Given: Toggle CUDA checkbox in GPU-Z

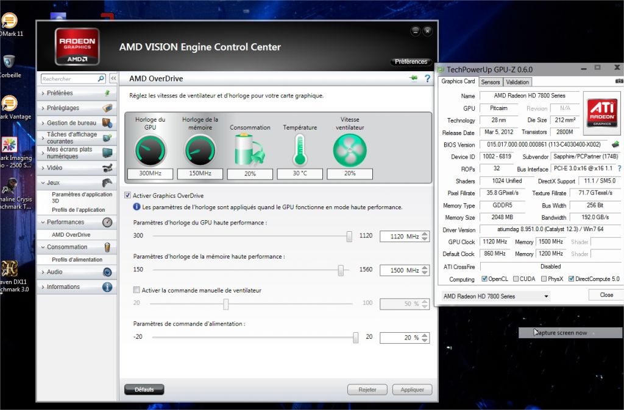Looking at the screenshot, I should click(516, 279).
